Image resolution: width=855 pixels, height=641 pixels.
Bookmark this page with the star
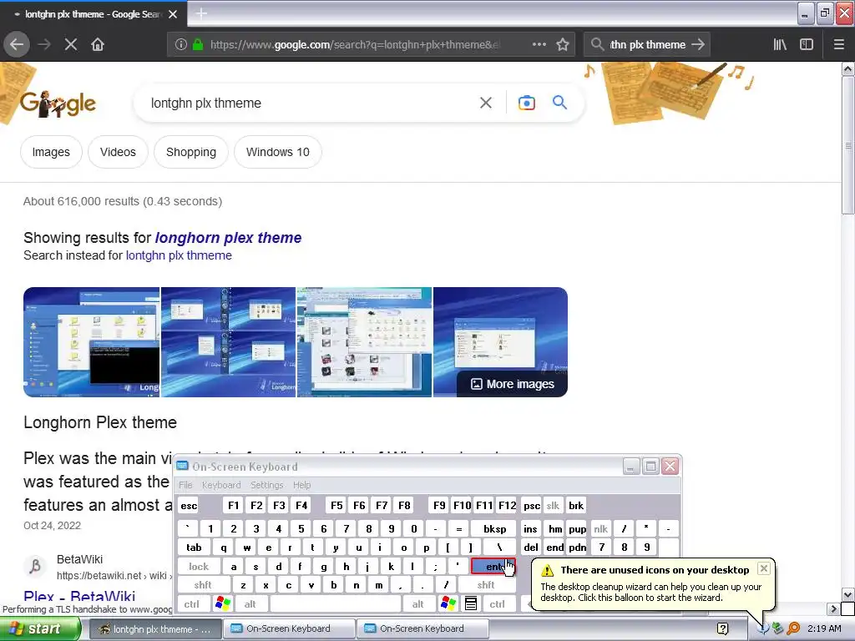563,44
